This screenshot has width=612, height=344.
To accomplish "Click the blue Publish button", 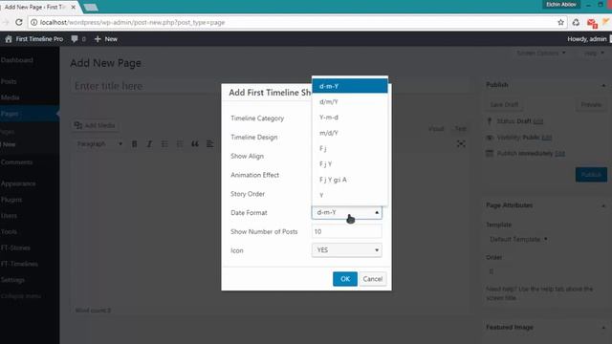I will point(591,174).
